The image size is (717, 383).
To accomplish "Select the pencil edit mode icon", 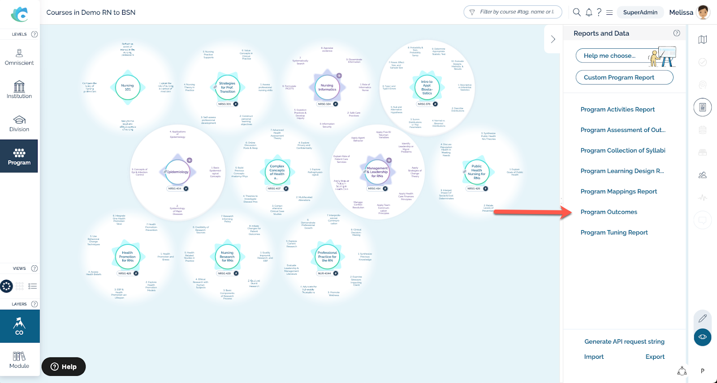I will (702, 318).
